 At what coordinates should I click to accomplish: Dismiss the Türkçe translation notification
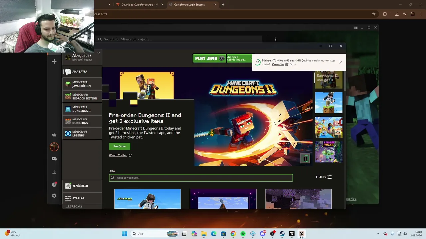click(x=340, y=62)
